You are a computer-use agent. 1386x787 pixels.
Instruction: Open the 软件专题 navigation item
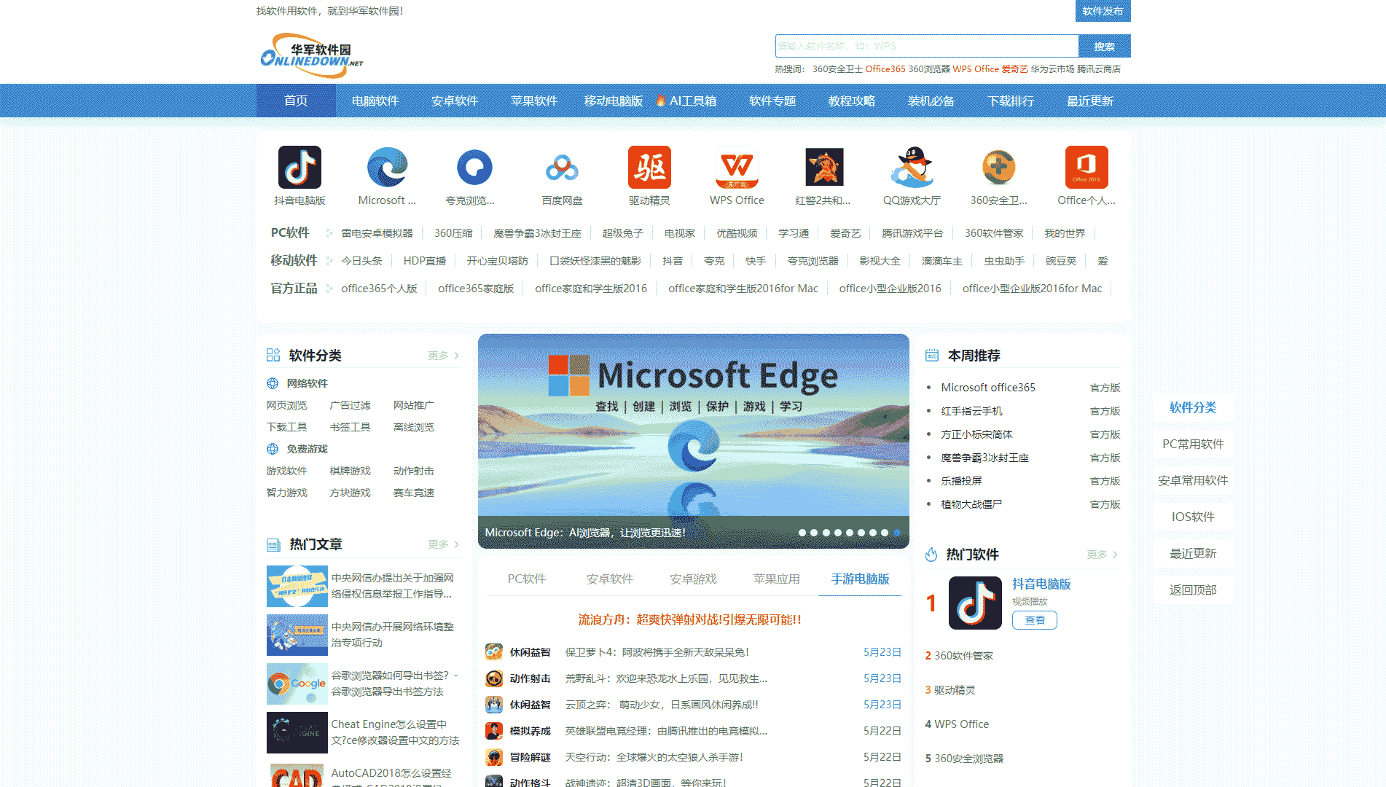[772, 101]
